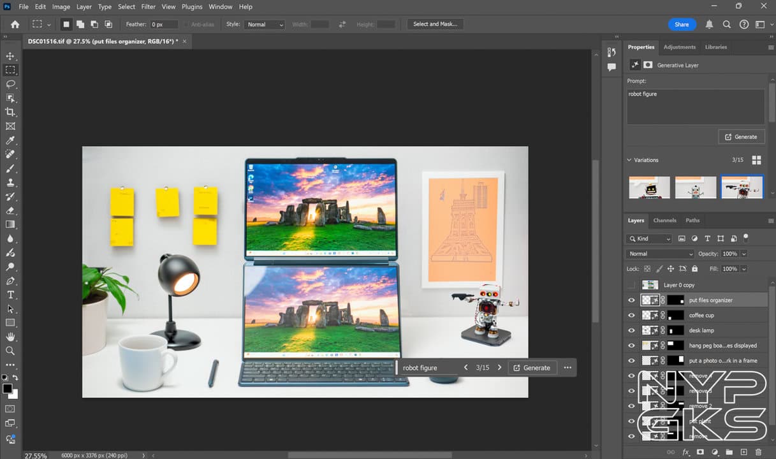Screen dimensions: 776x459
Task: Click the Quick Mask mode icon
Action: (10, 409)
